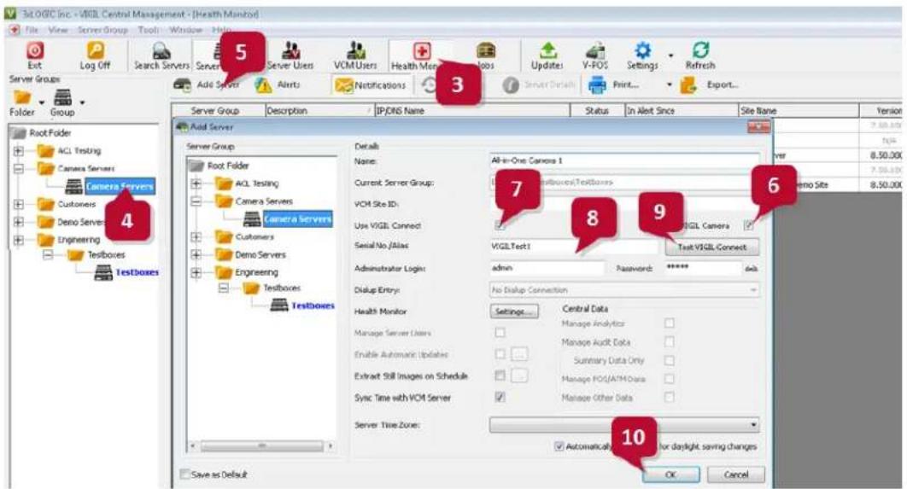Click the Group icon under Server Groups
Image resolution: width=907 pixels, height=489 pixels.
point(62,103)
